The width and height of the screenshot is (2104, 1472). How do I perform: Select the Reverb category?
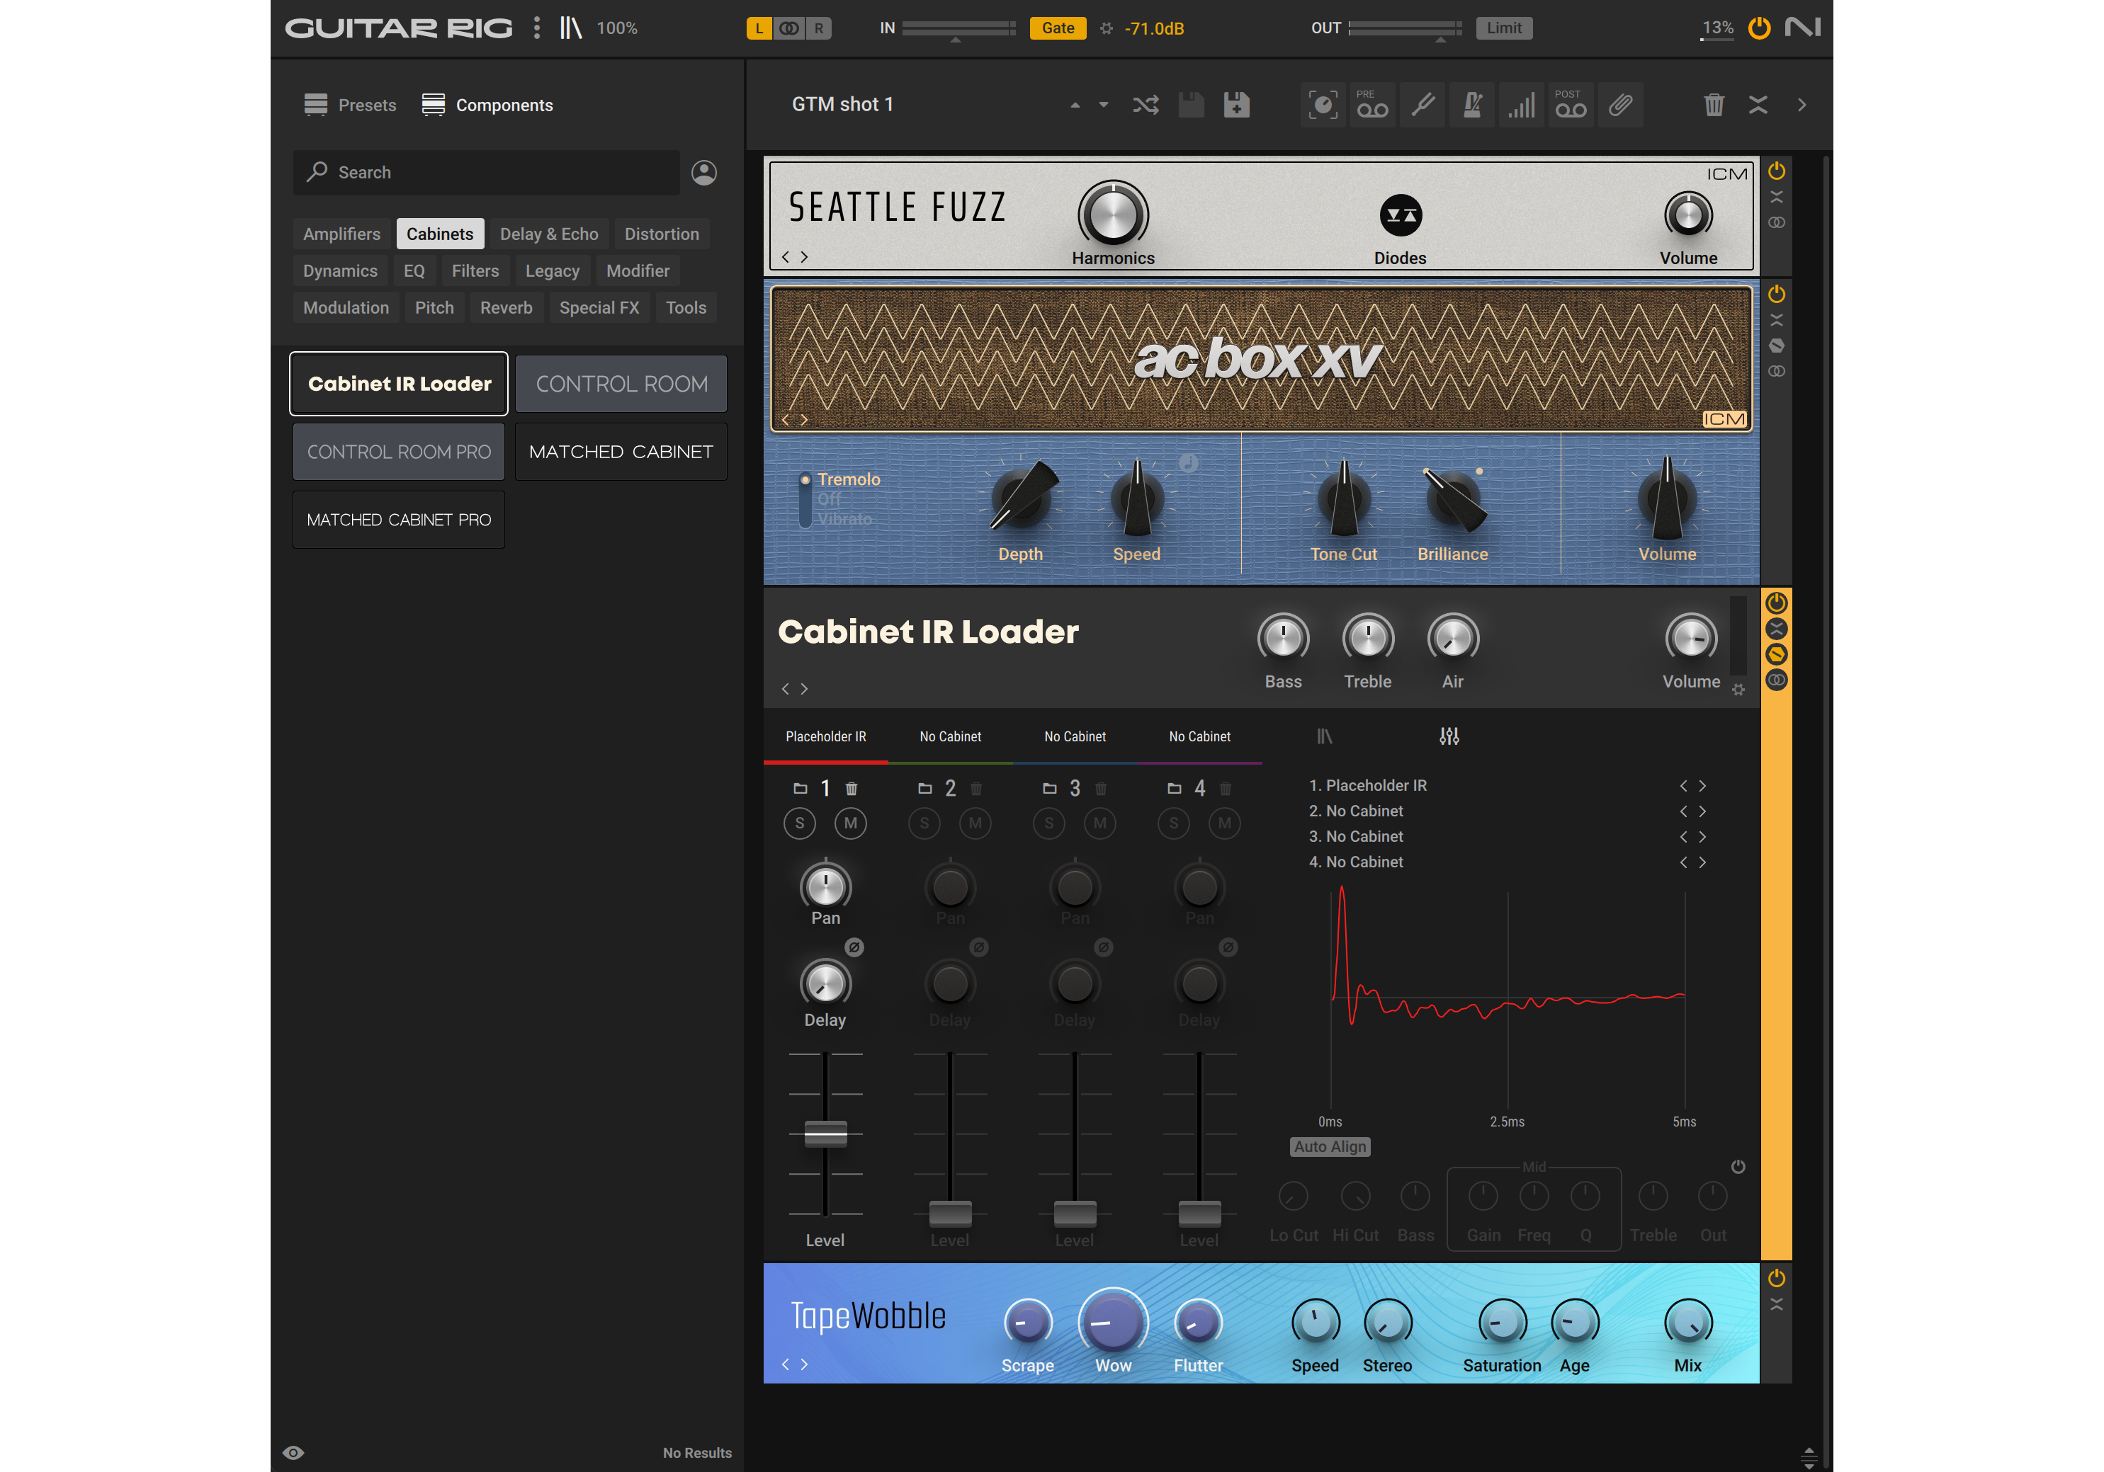click(506, 308)
